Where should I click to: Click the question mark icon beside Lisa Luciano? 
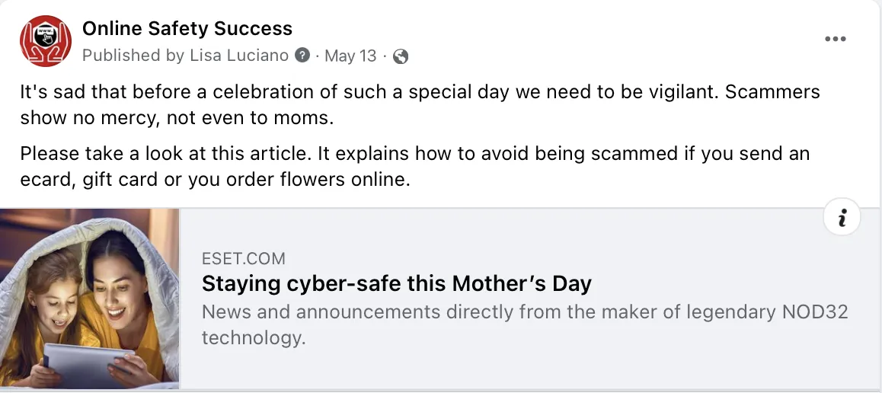click(x=302, y=56)
